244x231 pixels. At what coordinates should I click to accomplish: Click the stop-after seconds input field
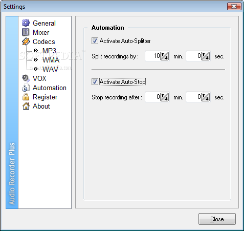[x=193, y=97]
